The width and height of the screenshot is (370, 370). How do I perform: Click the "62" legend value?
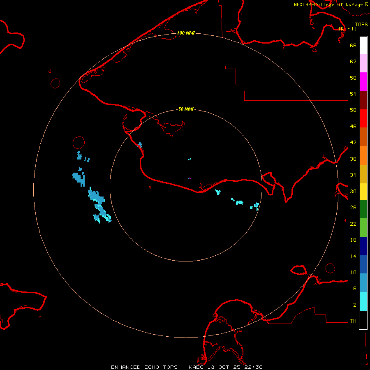coord(353,62)
